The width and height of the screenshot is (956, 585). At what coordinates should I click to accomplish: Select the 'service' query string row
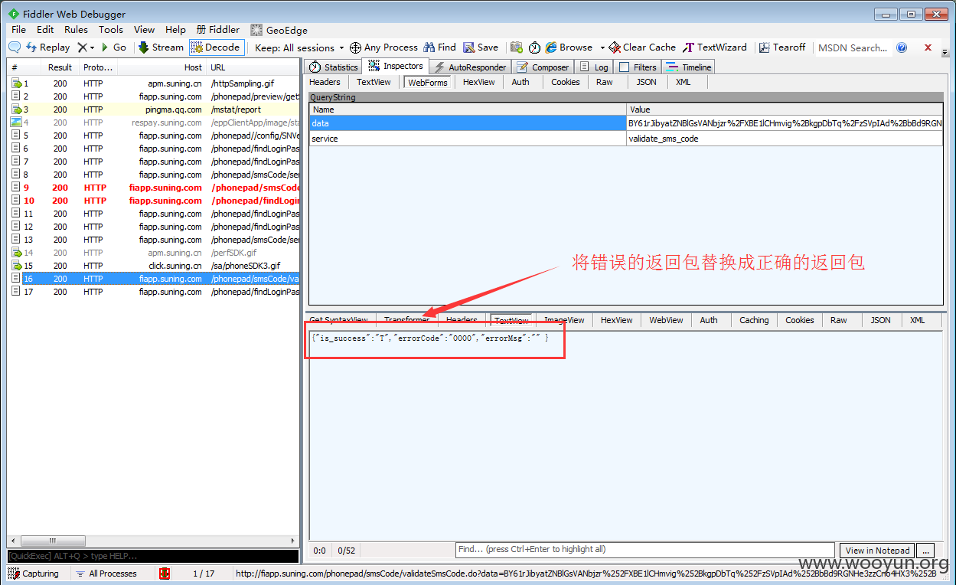coord(625,139)
